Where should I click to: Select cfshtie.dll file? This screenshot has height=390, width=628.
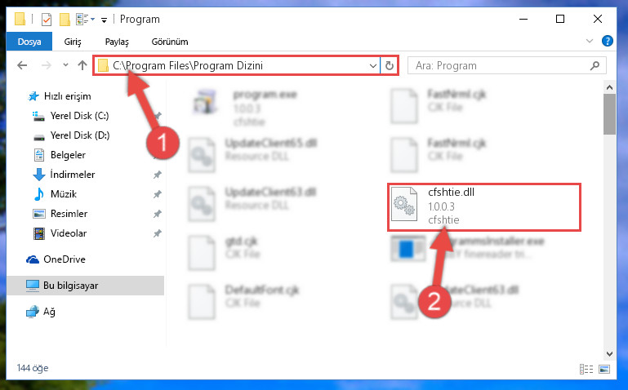tap(483, 206)
